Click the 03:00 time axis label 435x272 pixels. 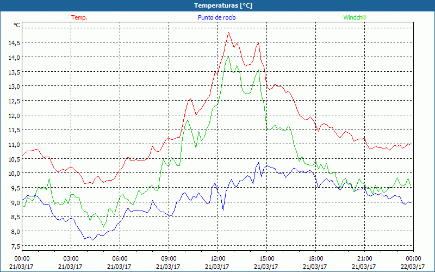click(71, 258)
